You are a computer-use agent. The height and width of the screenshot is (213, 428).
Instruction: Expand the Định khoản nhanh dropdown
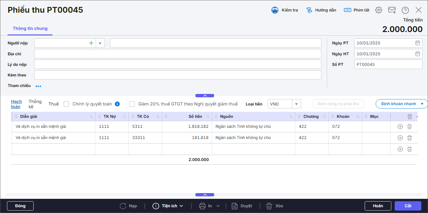point(422,104)
